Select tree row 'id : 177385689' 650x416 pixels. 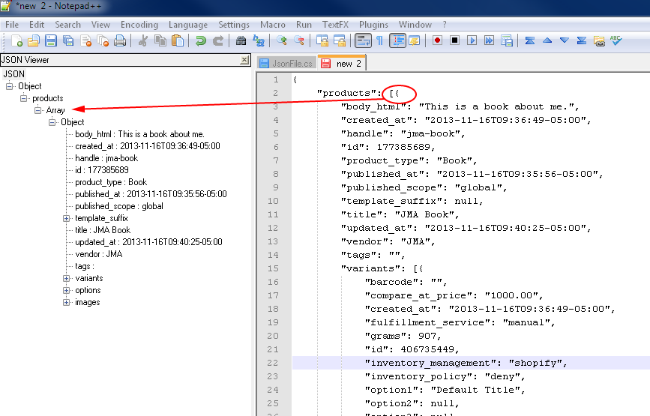101,170
